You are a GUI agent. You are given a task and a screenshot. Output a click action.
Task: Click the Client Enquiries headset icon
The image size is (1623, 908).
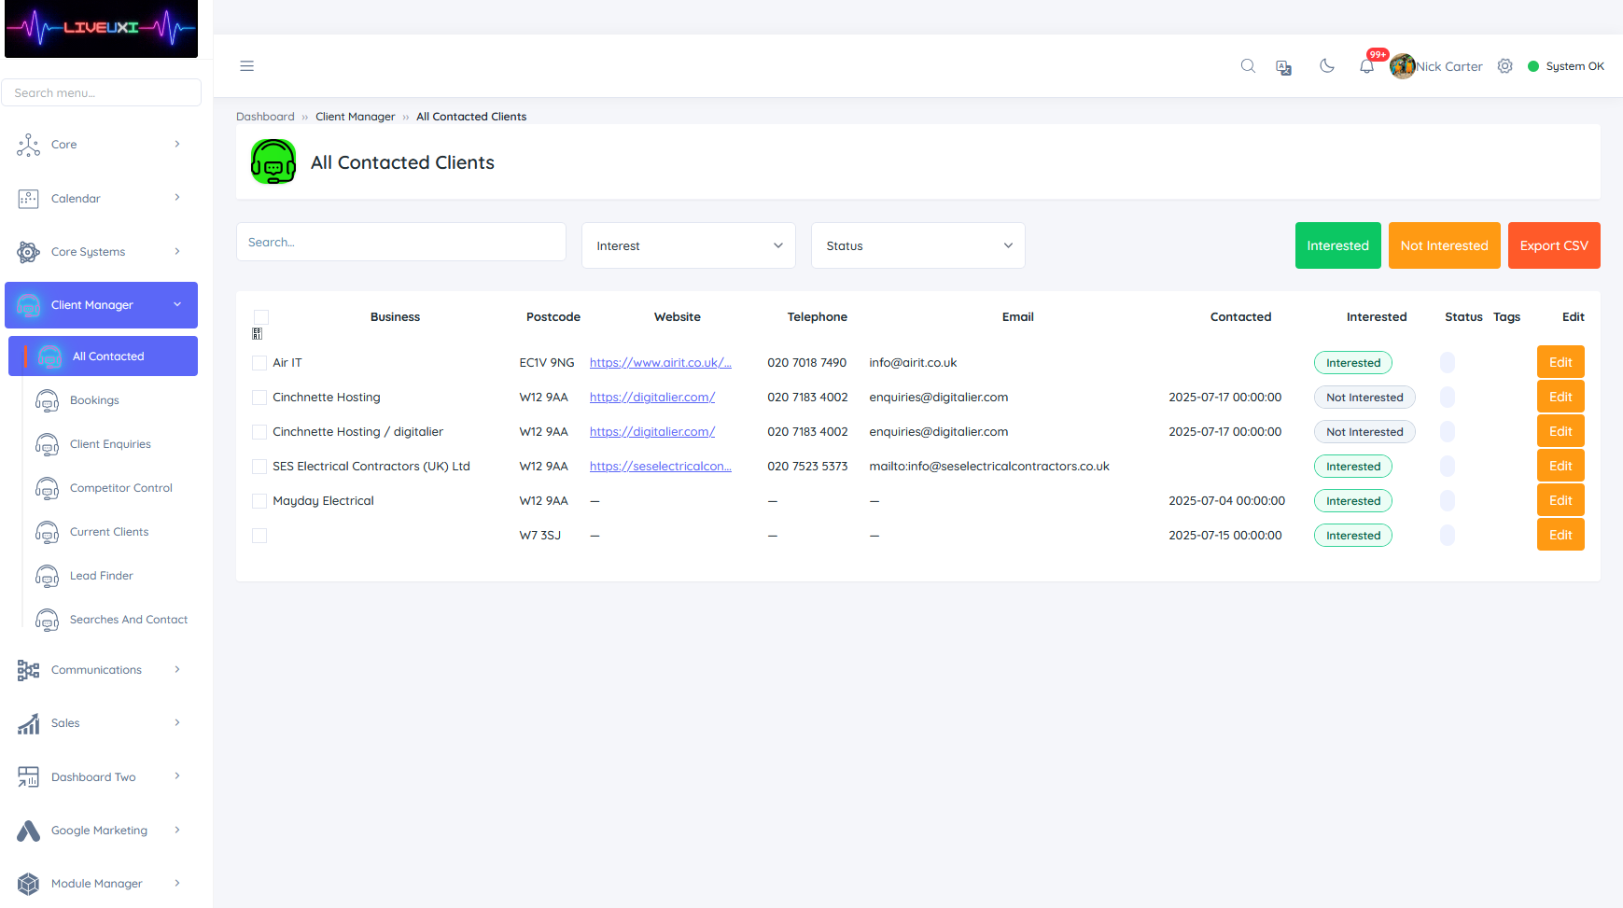coord(47,444)
